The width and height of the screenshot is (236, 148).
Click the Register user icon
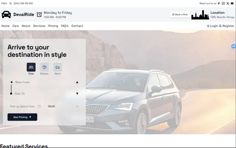pyautogui.click(x=220, y=26)
